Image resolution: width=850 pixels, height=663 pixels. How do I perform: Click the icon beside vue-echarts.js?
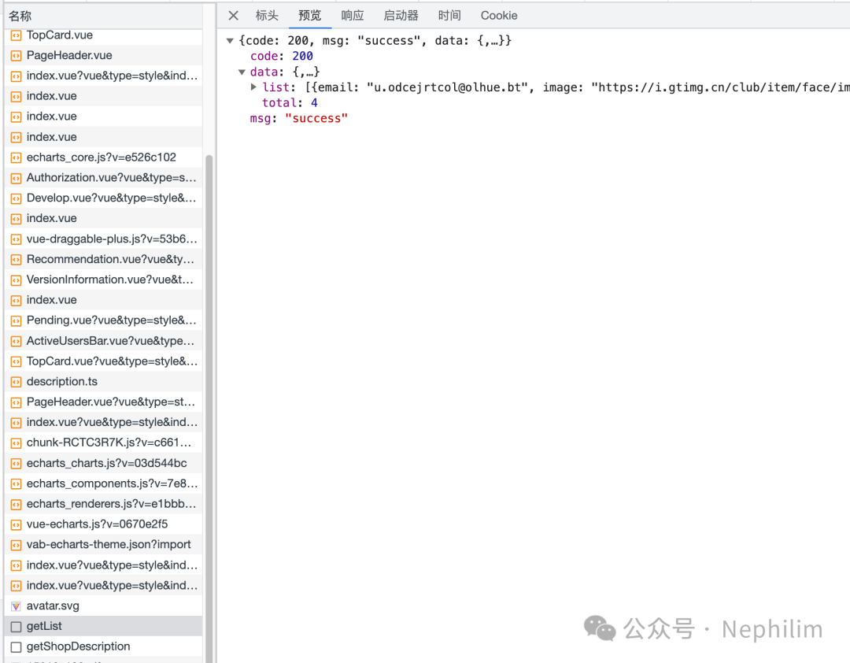point(17,524)
